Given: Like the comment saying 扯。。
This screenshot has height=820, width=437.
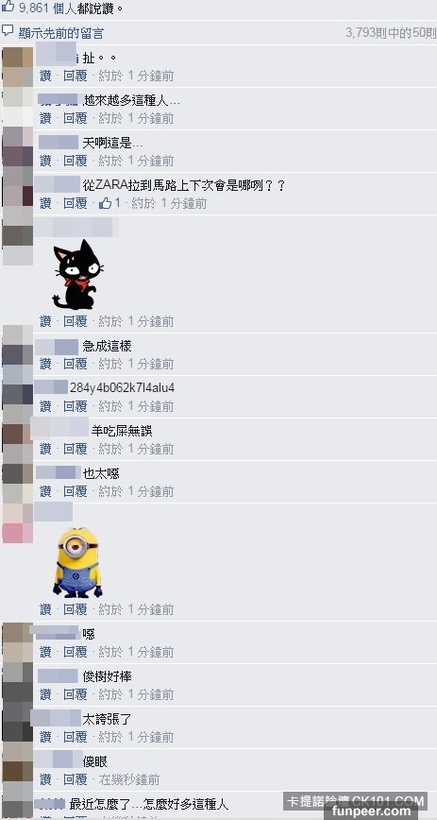Looking at the screenshot, I should 45,76.
